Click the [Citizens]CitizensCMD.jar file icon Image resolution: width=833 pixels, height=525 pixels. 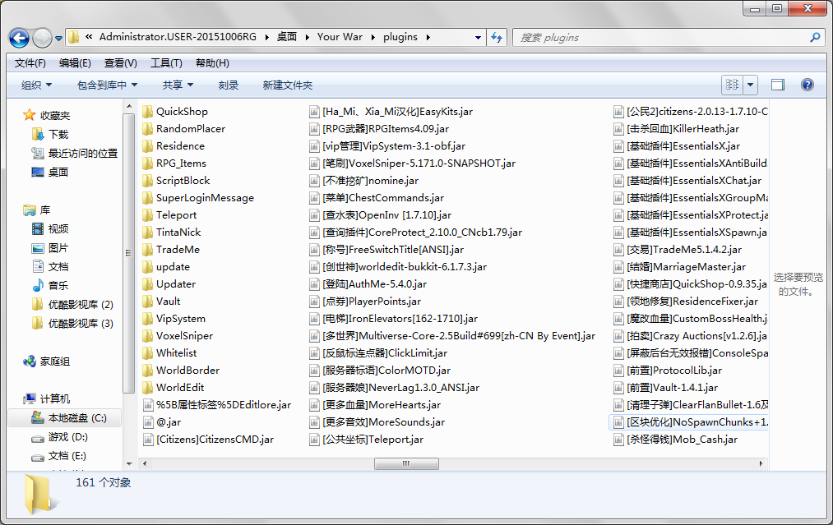tap(148, 440)
